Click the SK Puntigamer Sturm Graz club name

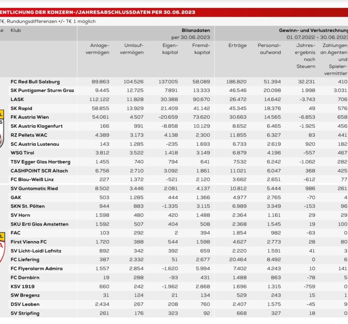click(x=42, y=90)
